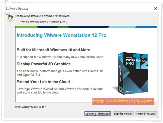
Task: Select the Remind Me Later button
Action: [146, 114]
